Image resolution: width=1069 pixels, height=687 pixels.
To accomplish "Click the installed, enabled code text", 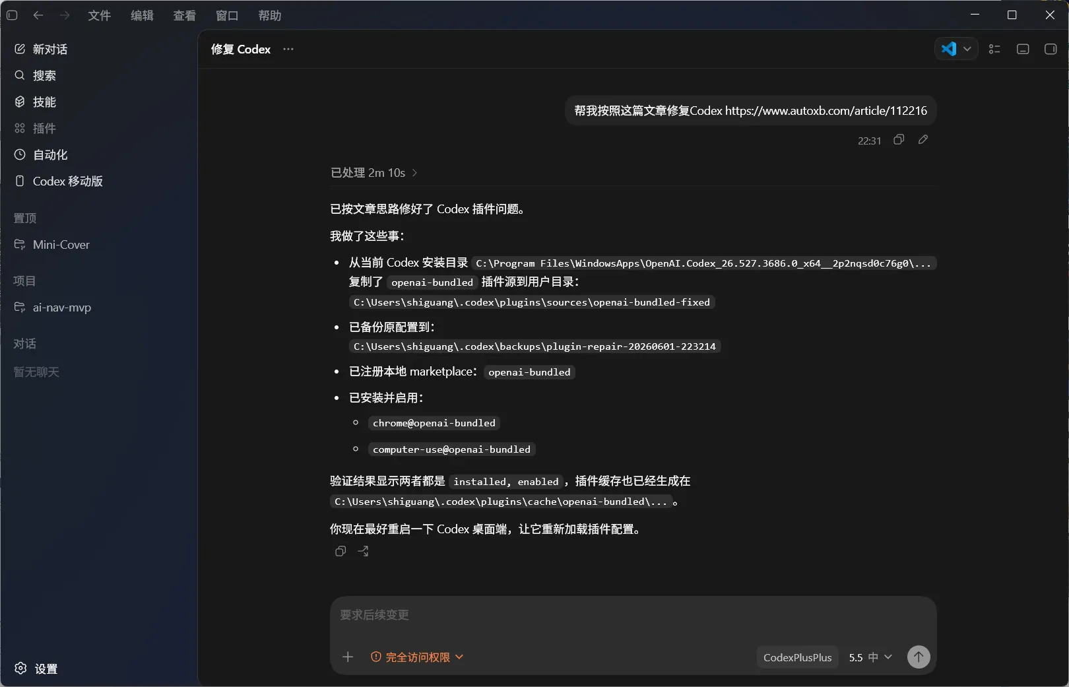I will pos(506,482).
